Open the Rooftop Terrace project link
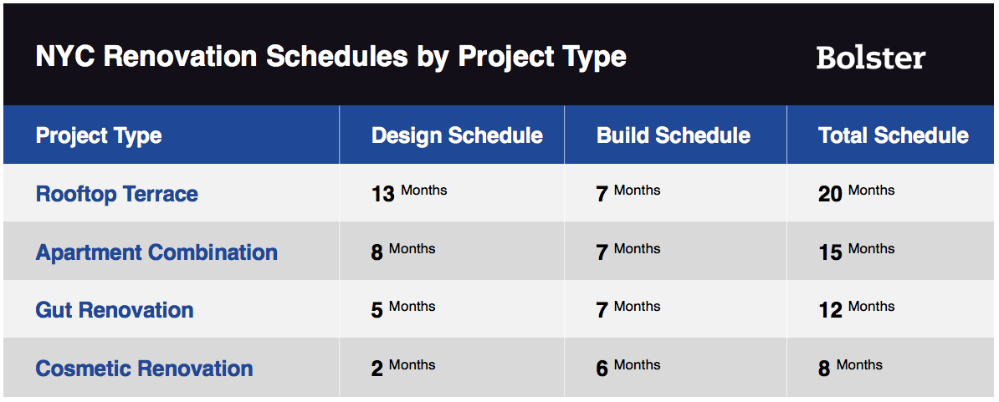 click(116, 193)
